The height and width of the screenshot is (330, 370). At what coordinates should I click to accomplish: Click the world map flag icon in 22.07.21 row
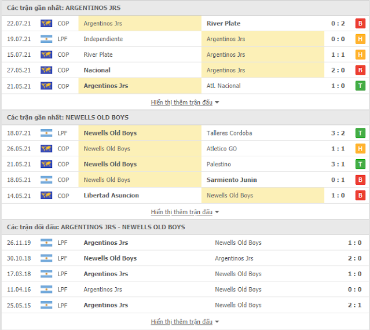46,23
